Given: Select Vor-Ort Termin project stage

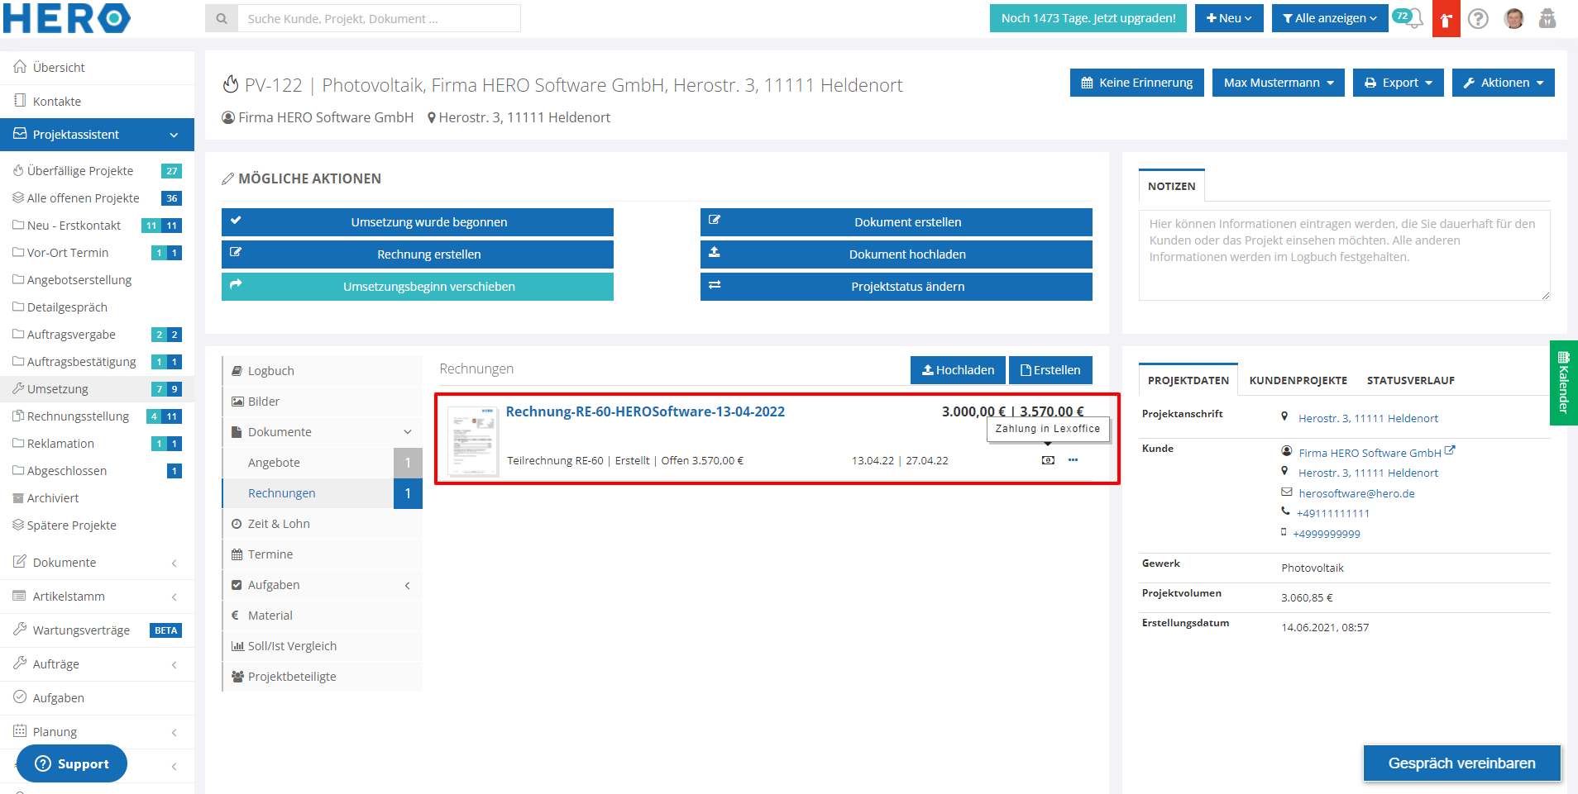Looking at the screenshot, I should click(98, 253).
